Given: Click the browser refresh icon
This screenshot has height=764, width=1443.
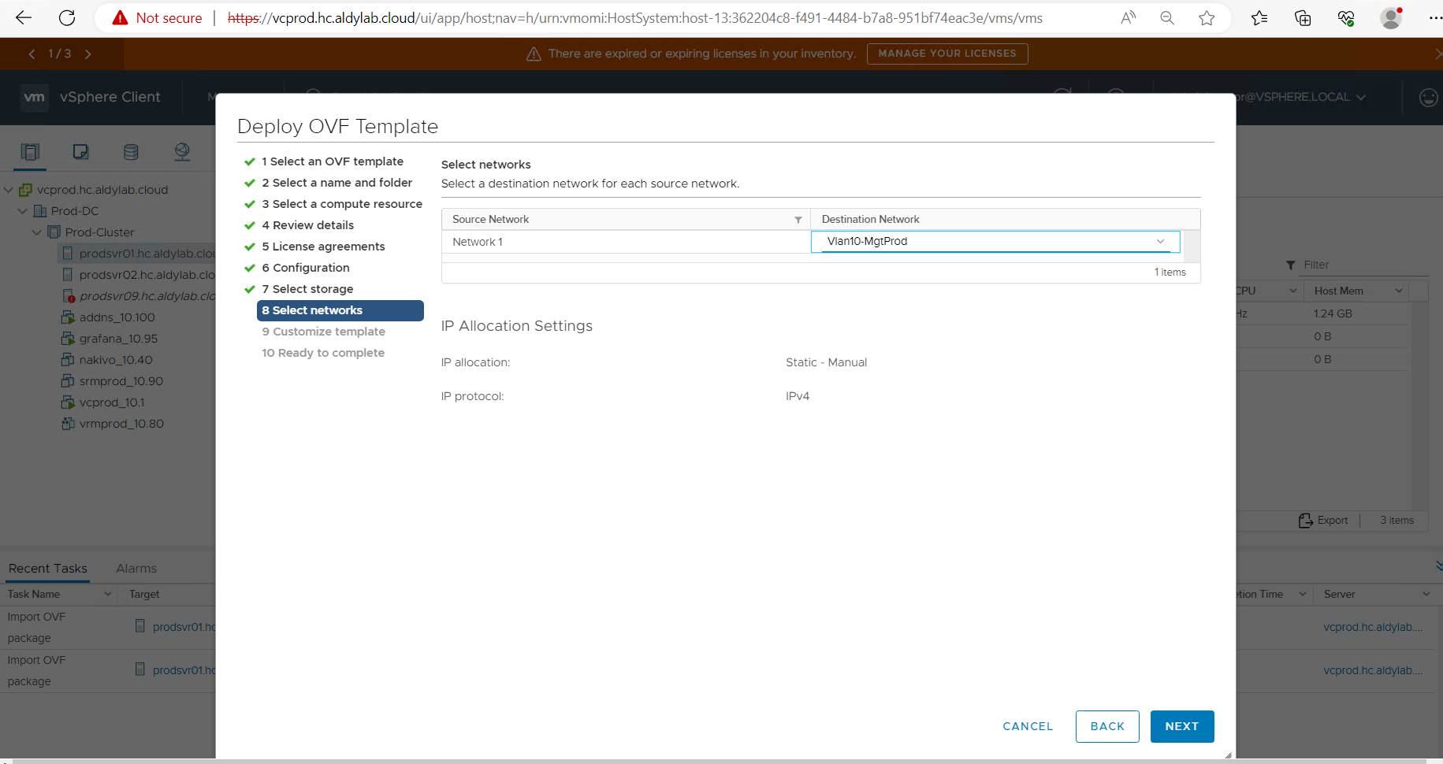Looking at the screenshot, I should click(68, 18).
